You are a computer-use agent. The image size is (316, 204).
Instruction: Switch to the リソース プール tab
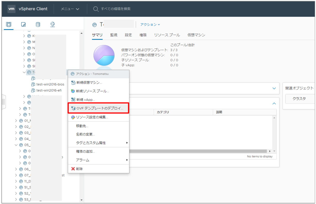pyautogui.click(x=167, y=35)
